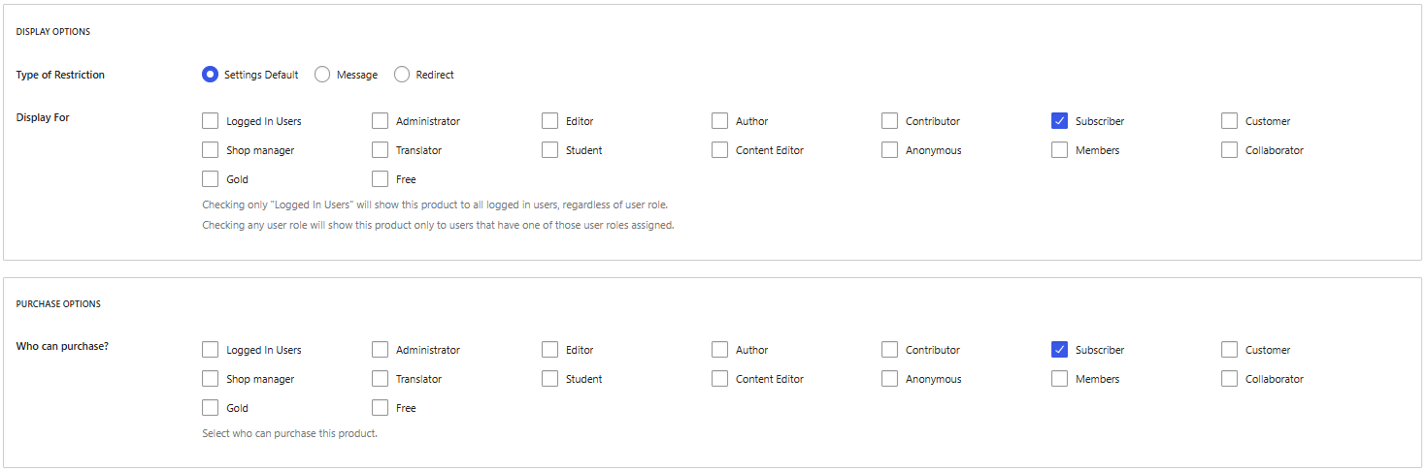Enable Members in Who can purchase
The width and height of the screenshot is (1427, 471).
pyautogui.click(x=1059, y=379)
